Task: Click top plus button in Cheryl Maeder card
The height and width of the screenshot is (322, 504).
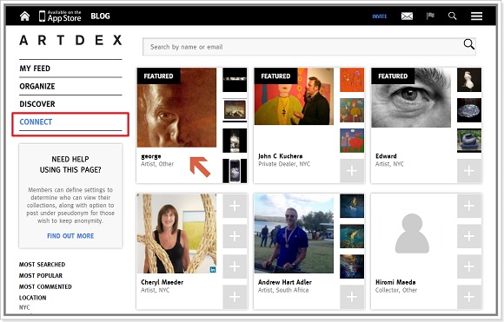Action: point(235,206)
